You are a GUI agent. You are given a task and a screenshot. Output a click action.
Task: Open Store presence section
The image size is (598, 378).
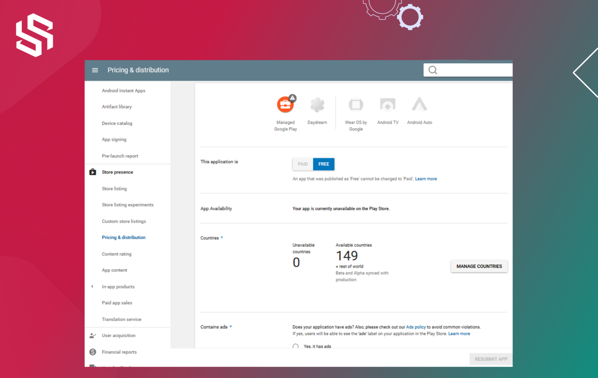click(117, 172)
